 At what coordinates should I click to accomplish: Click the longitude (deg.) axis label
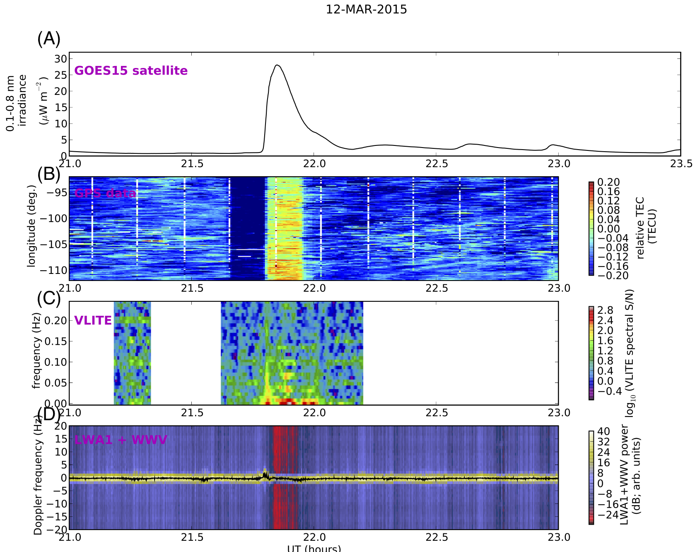coord(32,226)
